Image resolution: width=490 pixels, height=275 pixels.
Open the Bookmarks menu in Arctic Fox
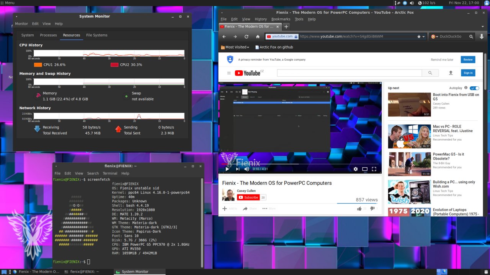pyautogui.click(x=281, y=19)
